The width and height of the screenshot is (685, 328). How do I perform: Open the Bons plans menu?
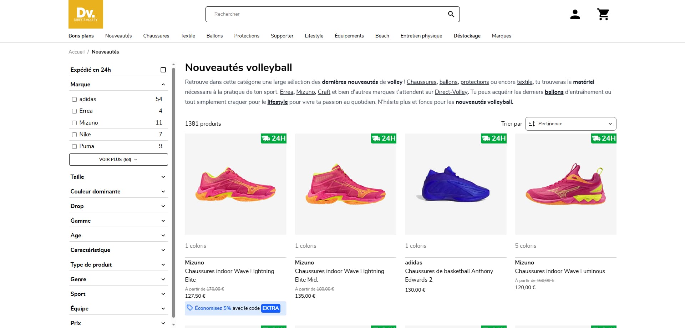81,36
